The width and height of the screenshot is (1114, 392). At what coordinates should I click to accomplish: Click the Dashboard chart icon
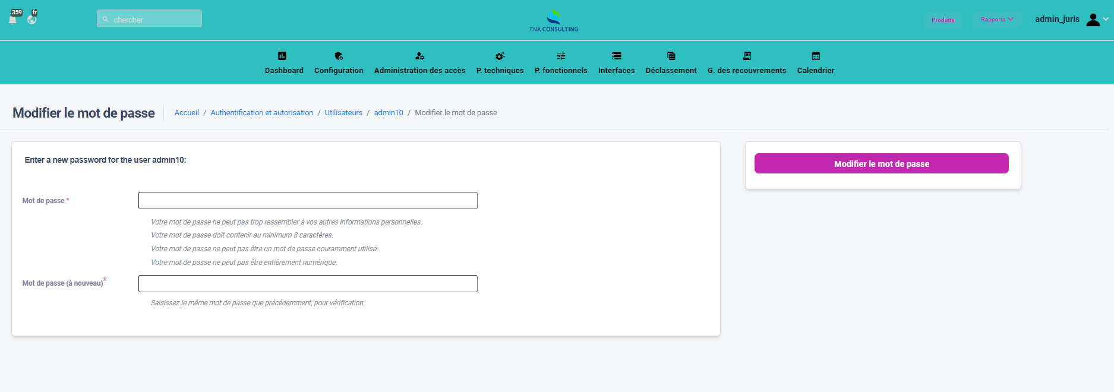coord(282,56)
